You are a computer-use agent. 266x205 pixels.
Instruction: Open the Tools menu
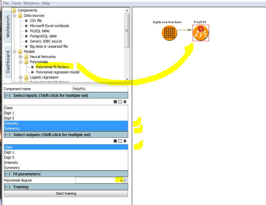[x=16, y=3]
